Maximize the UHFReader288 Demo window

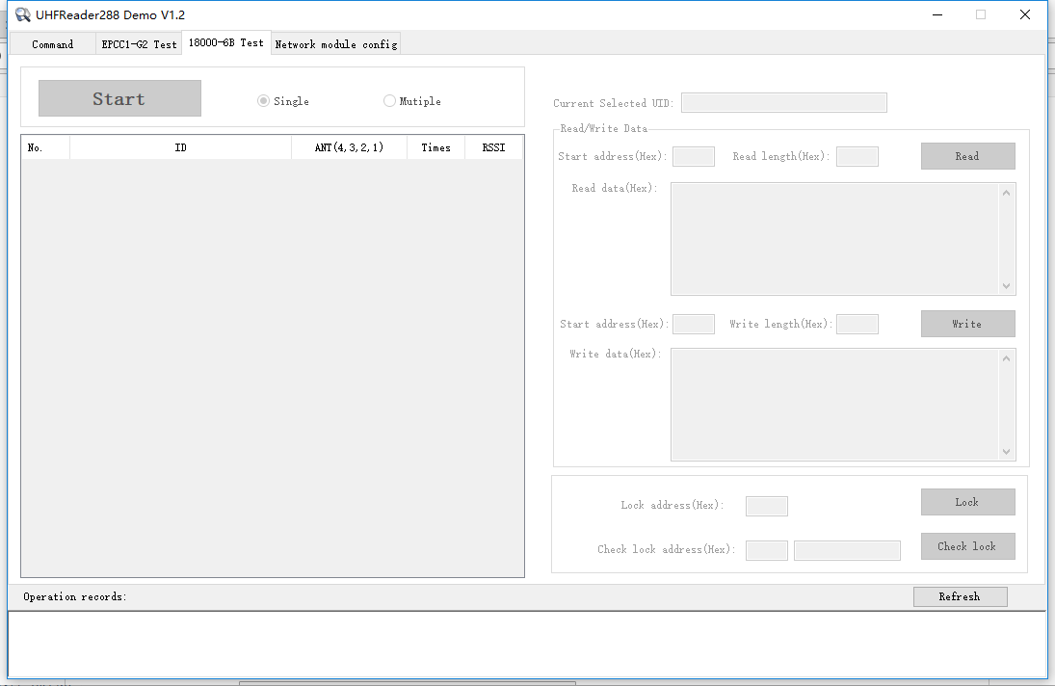point(981,14)
